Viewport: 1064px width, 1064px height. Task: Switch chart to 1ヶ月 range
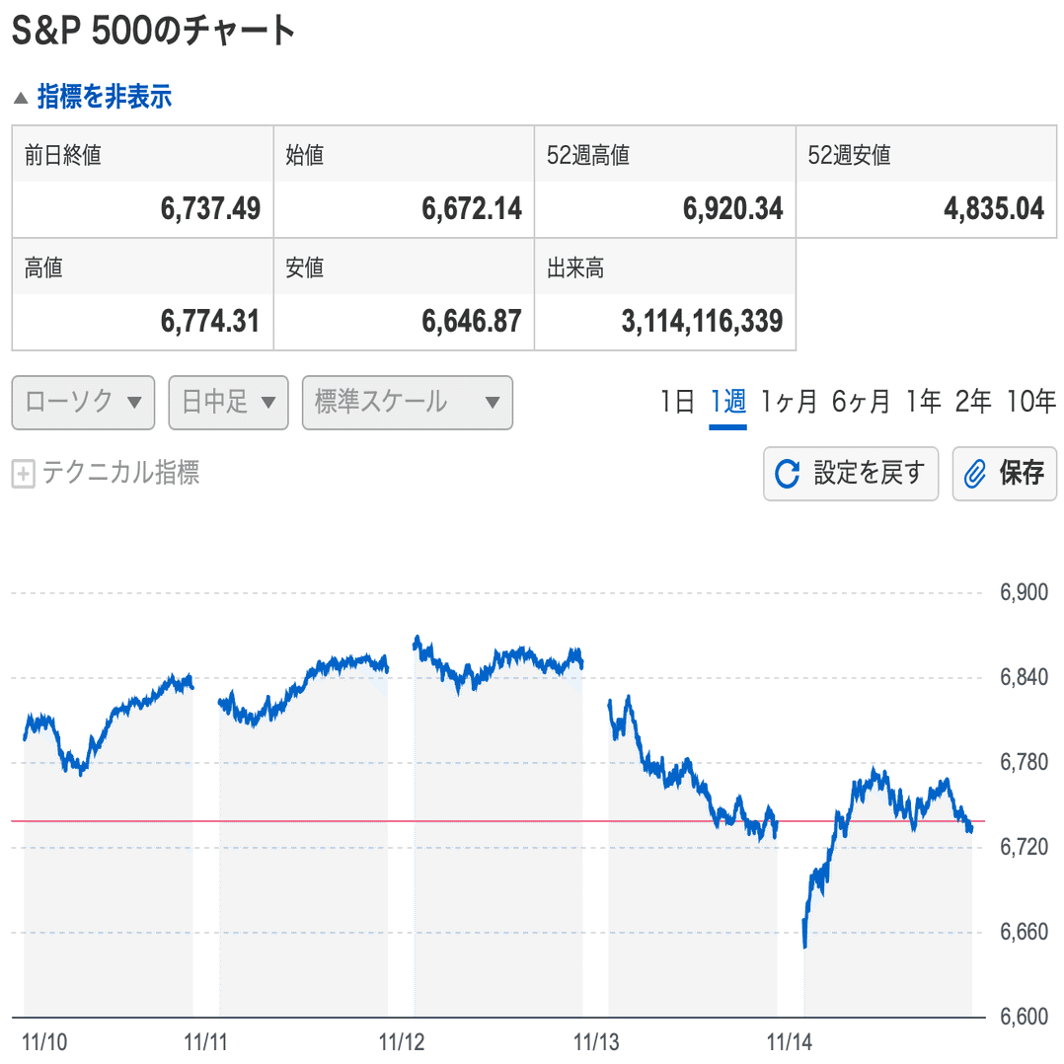789,402
